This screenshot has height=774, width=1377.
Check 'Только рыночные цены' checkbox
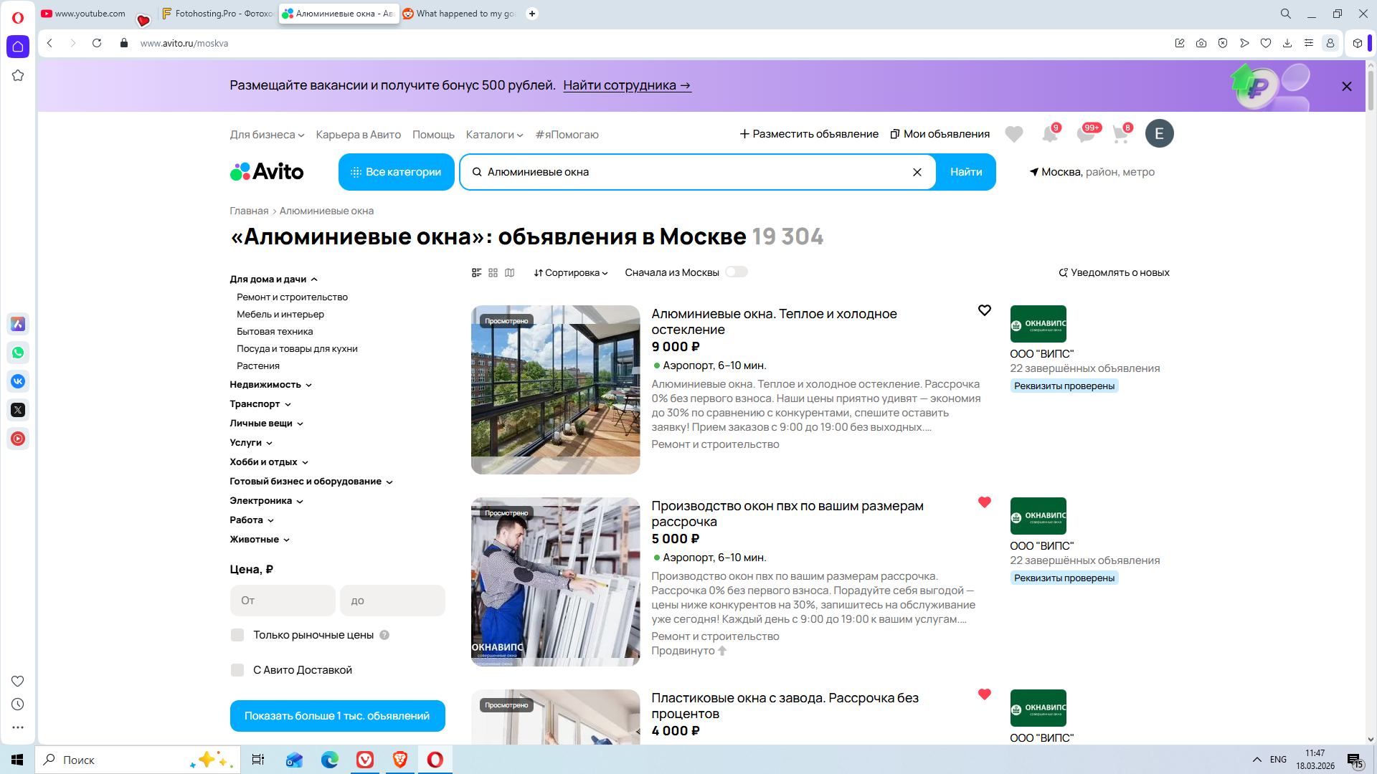coord(237,635)
